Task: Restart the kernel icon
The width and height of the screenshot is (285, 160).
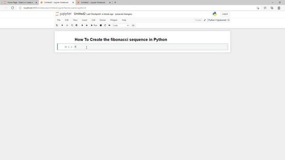Action: (x=105, y=25)
